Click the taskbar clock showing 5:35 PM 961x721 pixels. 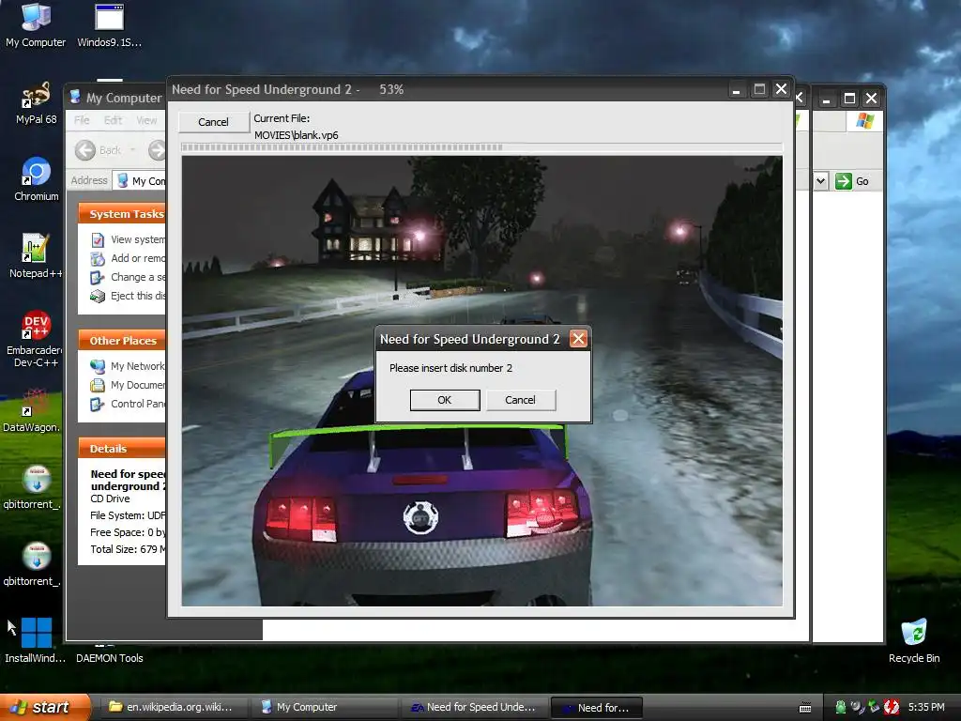point(926,707)
